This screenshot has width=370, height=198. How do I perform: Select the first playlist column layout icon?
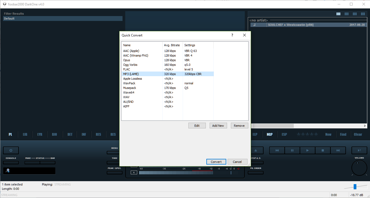pos(338,14)
